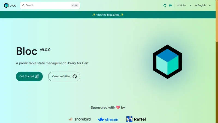Visit the shorebird sponsor logo
218x123 pixels.
click(79, 119)
